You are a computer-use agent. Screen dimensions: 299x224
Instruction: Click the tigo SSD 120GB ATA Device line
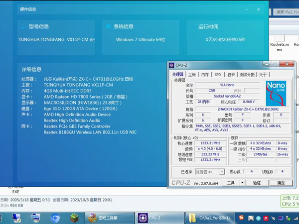tap(81, 109)
